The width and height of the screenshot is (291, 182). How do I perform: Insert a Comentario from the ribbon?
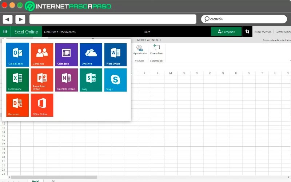[x=156, y=50]
